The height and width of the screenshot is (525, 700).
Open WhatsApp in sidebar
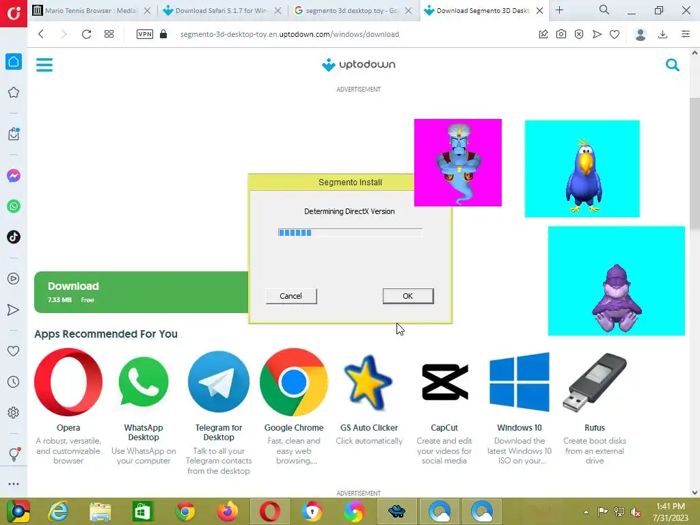coord(14,206)
